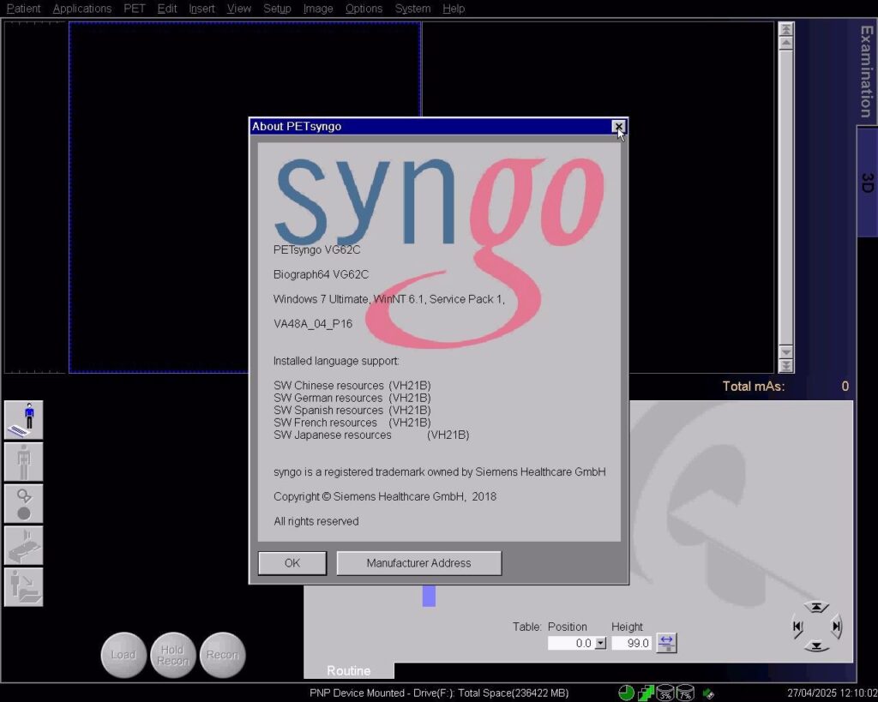Open the Insert menu
The width and height of the screenshot is (878, 702).
click(201, 9)
